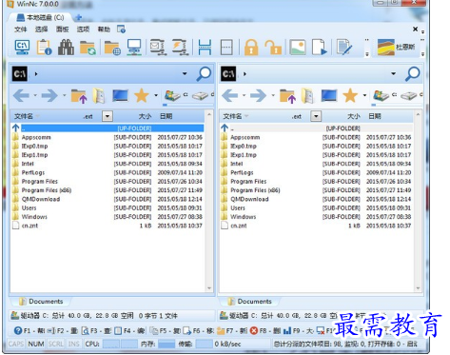Expand the left panel path breadcrumb arrow
Viewport: 450px width, 355px height.
tap(36, 74)
